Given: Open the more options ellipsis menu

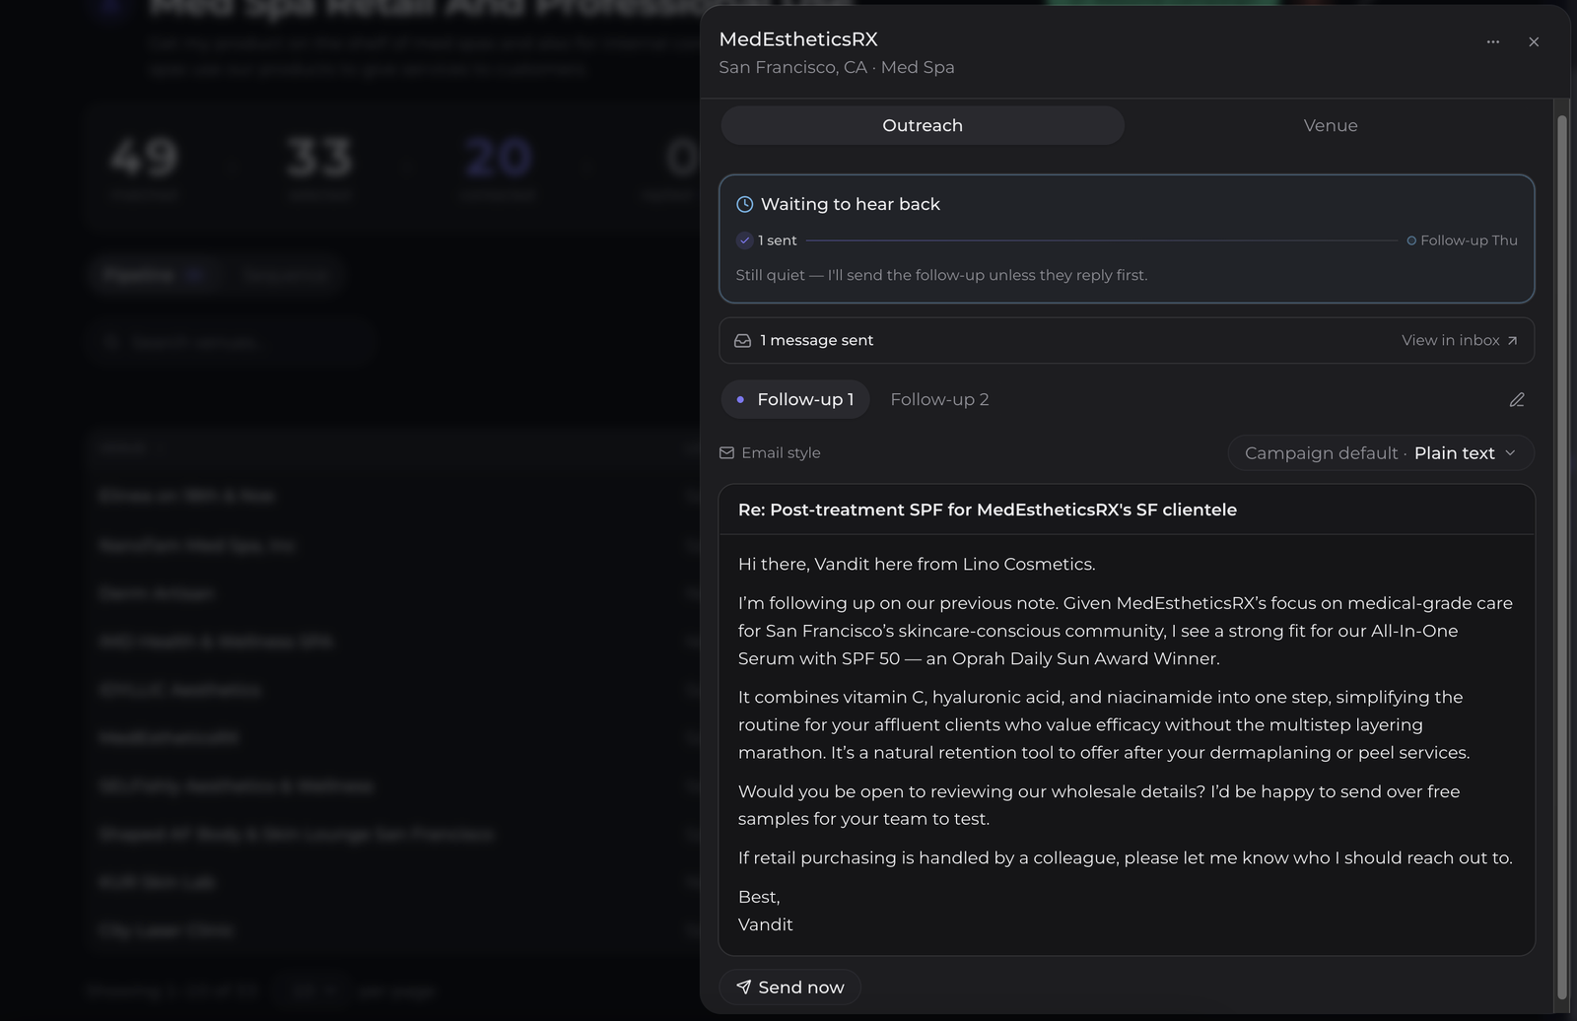Looking at the screenshot, I should (x=1493, y=41).
